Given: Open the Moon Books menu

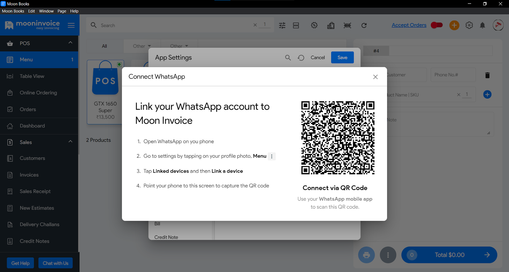Looking at the screenshot, I should tap(13, 11).
